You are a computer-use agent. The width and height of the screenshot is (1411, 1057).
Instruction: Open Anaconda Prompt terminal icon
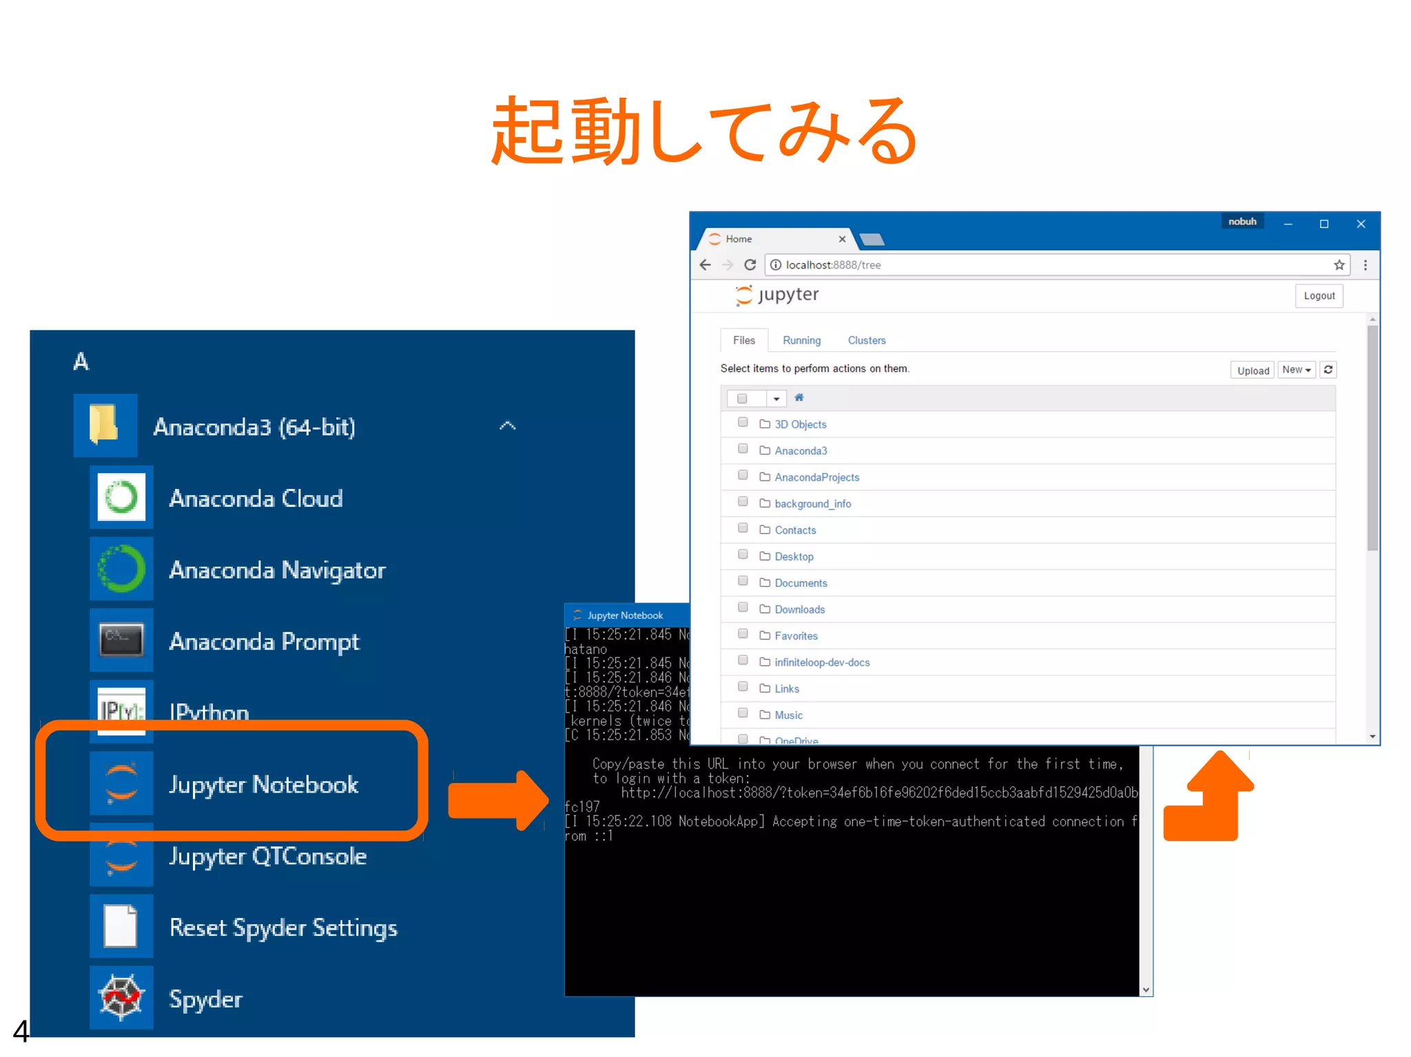pos(121,640)
